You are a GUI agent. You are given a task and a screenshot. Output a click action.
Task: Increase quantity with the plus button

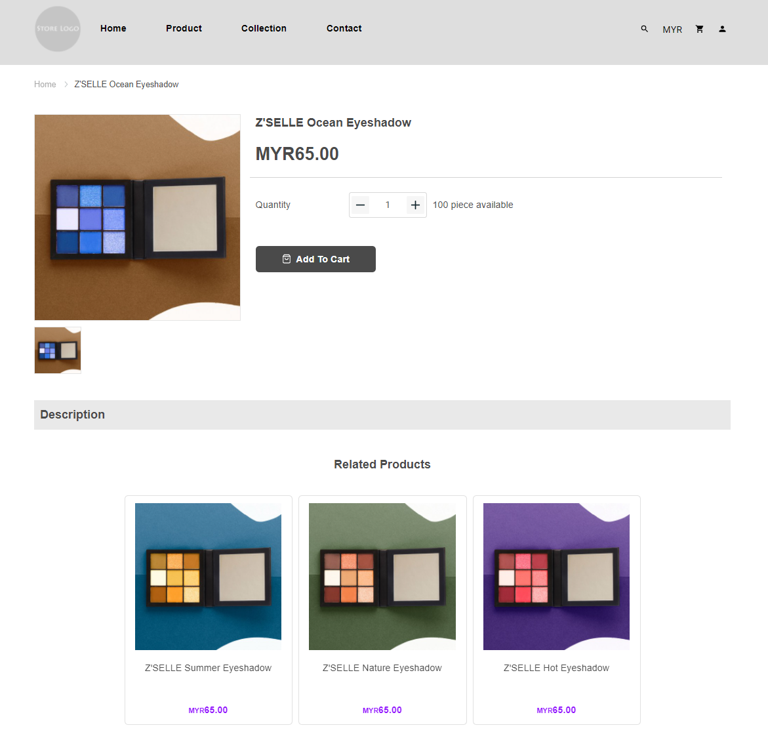(x=415, y=205)
